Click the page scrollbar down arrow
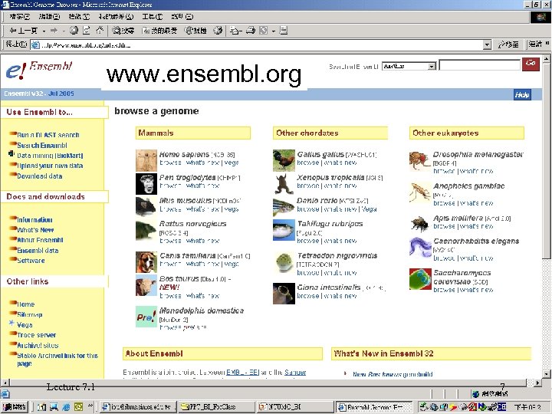 [x=547, y=374]
